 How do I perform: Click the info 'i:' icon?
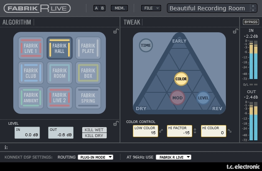coord(6,147)
